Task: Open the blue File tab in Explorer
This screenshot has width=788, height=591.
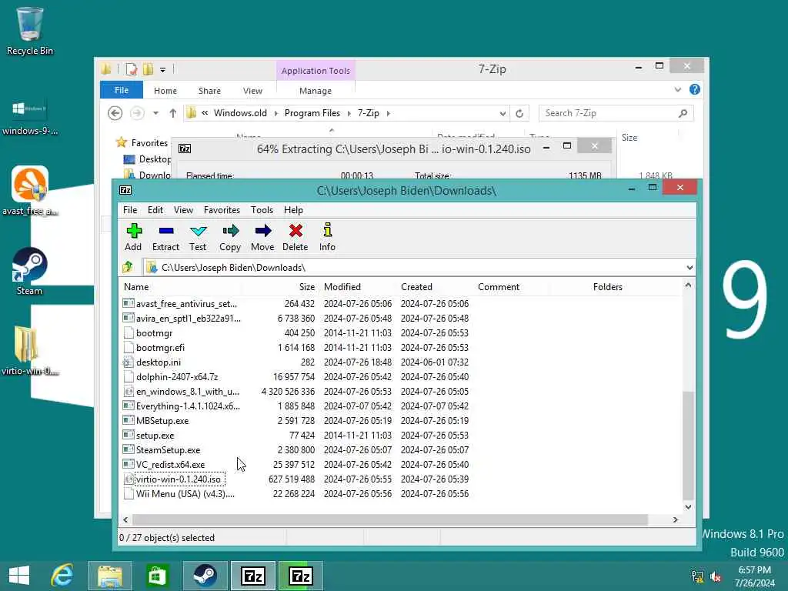Action: coord(122,90)
